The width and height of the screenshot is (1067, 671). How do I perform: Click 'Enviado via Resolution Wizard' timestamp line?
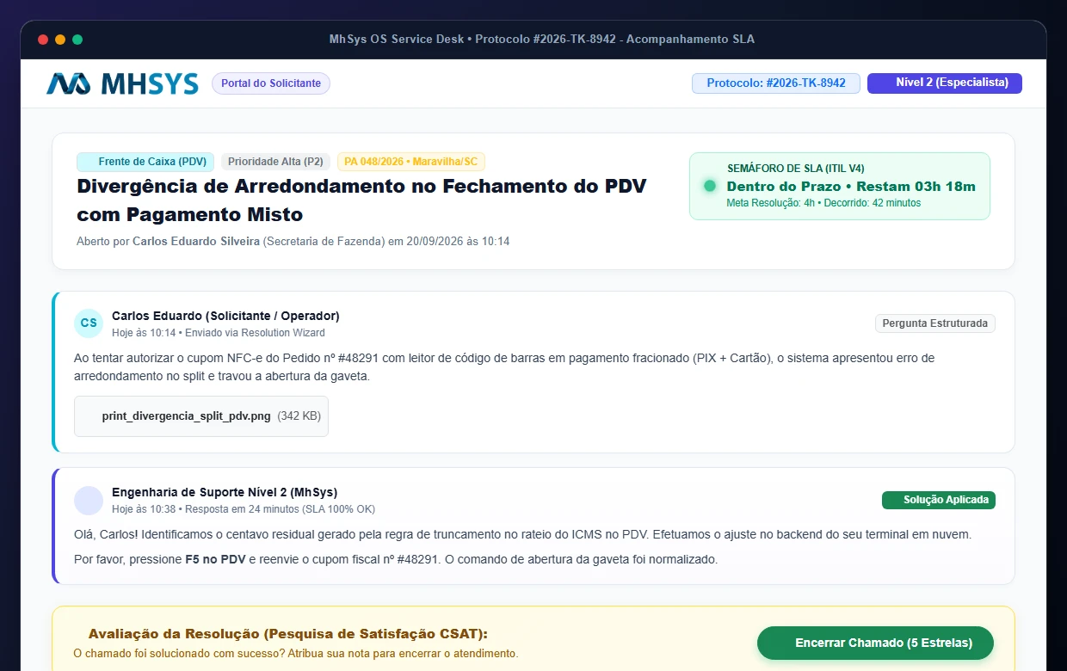[219, 332]
